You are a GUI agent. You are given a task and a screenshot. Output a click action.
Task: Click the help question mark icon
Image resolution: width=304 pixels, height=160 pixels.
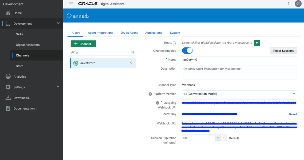[288, 4]
